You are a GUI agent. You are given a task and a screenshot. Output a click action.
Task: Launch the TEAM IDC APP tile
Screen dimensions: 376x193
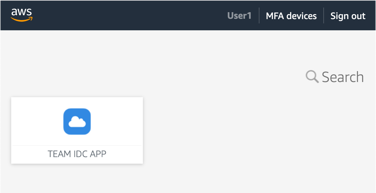click(x=77, y=130)
